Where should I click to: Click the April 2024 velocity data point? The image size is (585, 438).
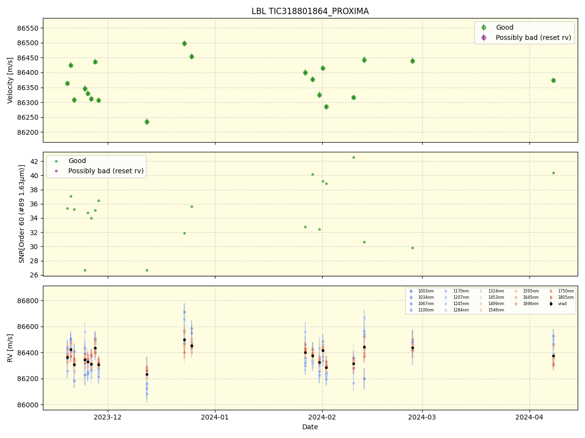553,80
